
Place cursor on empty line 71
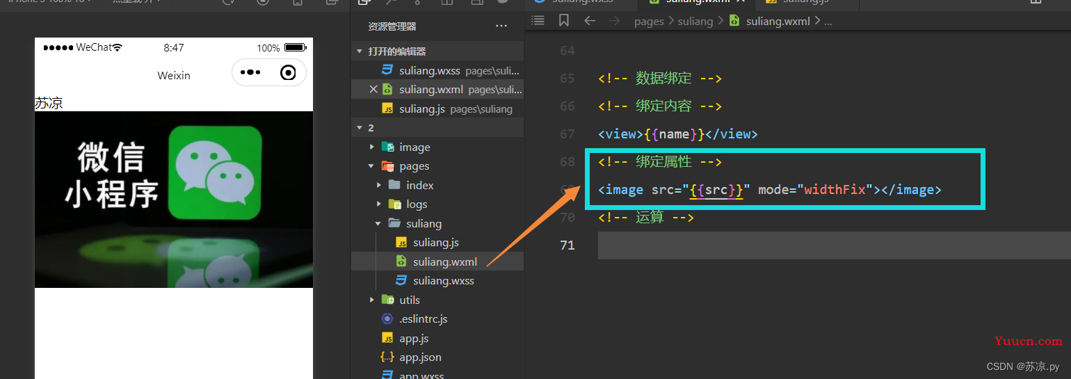835,245
